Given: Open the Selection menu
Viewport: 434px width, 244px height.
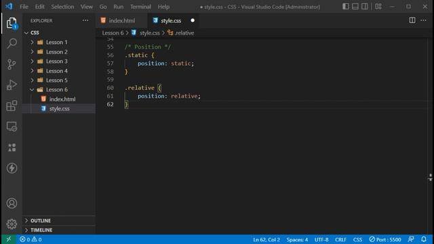Looking at the screenshot, I should point(62,7).
